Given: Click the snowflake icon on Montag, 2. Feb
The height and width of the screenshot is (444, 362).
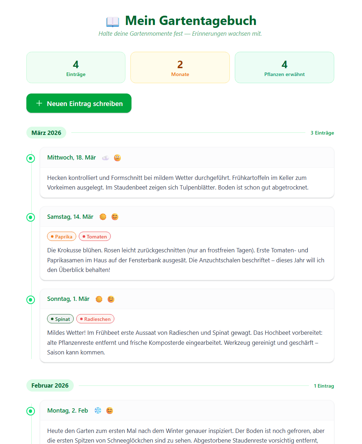Looking at the screenshot, I should (x=98, y=410).
